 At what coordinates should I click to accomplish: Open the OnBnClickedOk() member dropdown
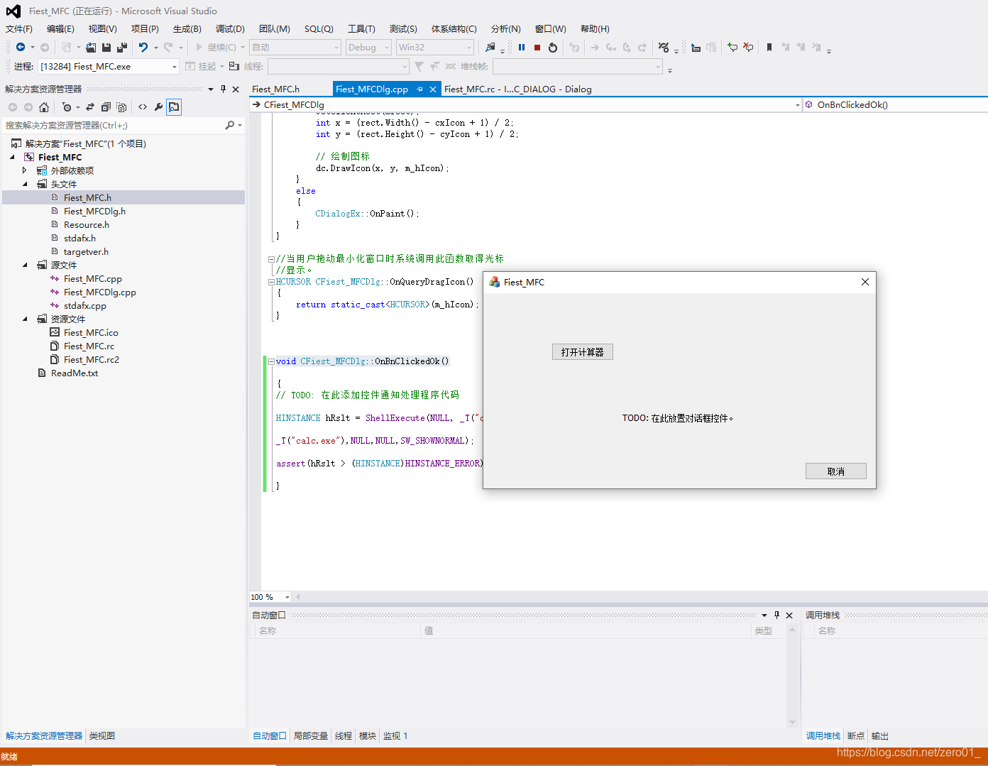[x=896, y=104]
